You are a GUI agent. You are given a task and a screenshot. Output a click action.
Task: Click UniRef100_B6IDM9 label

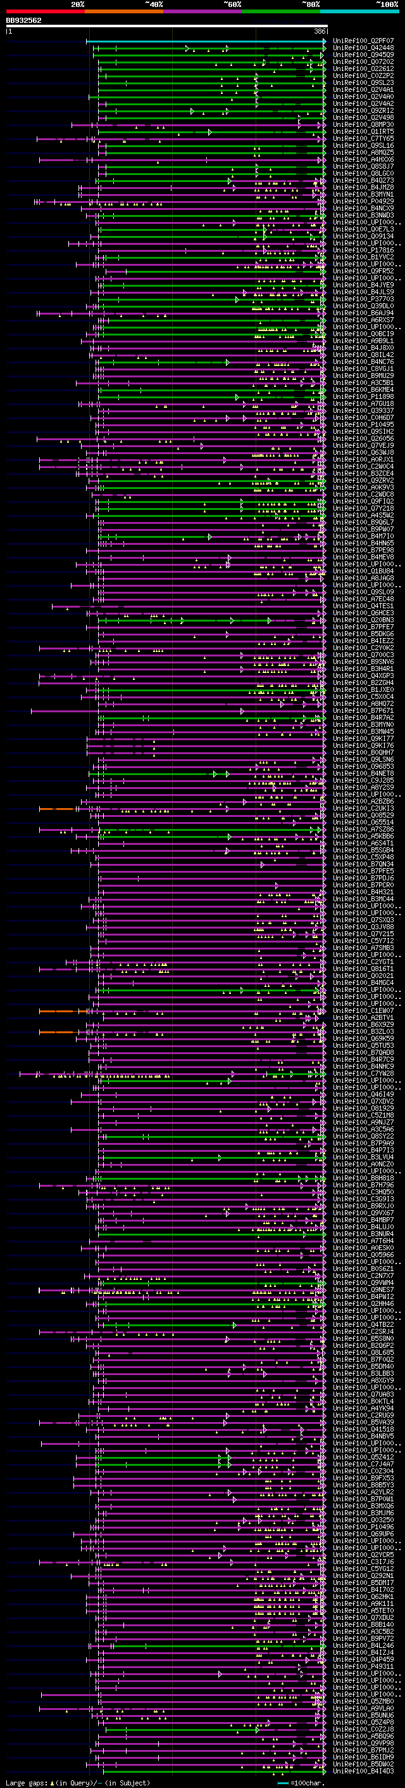tap(363, 1757)
